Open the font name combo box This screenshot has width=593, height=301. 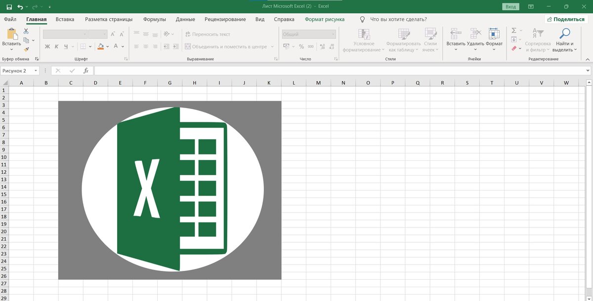pos(65,34)
